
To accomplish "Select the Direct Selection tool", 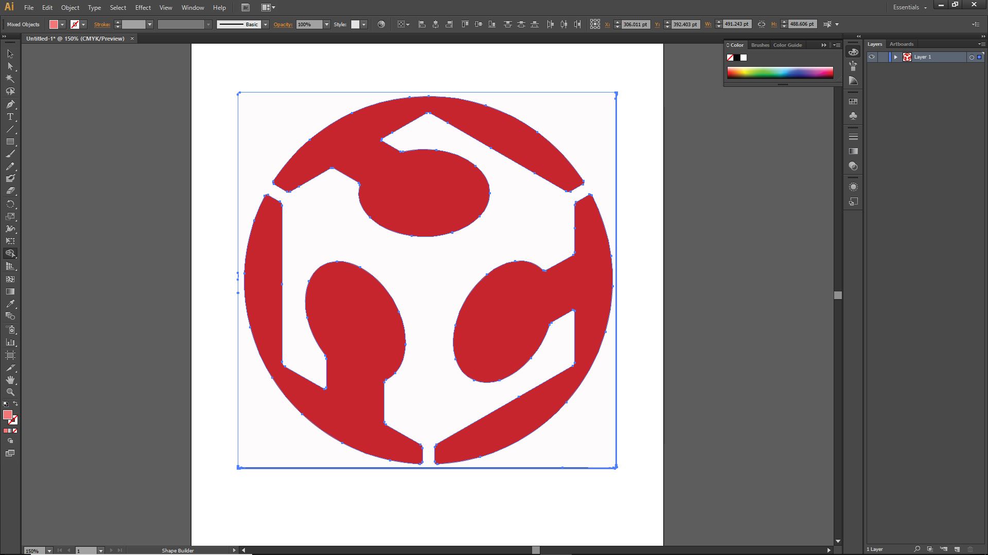I will 10,66.
